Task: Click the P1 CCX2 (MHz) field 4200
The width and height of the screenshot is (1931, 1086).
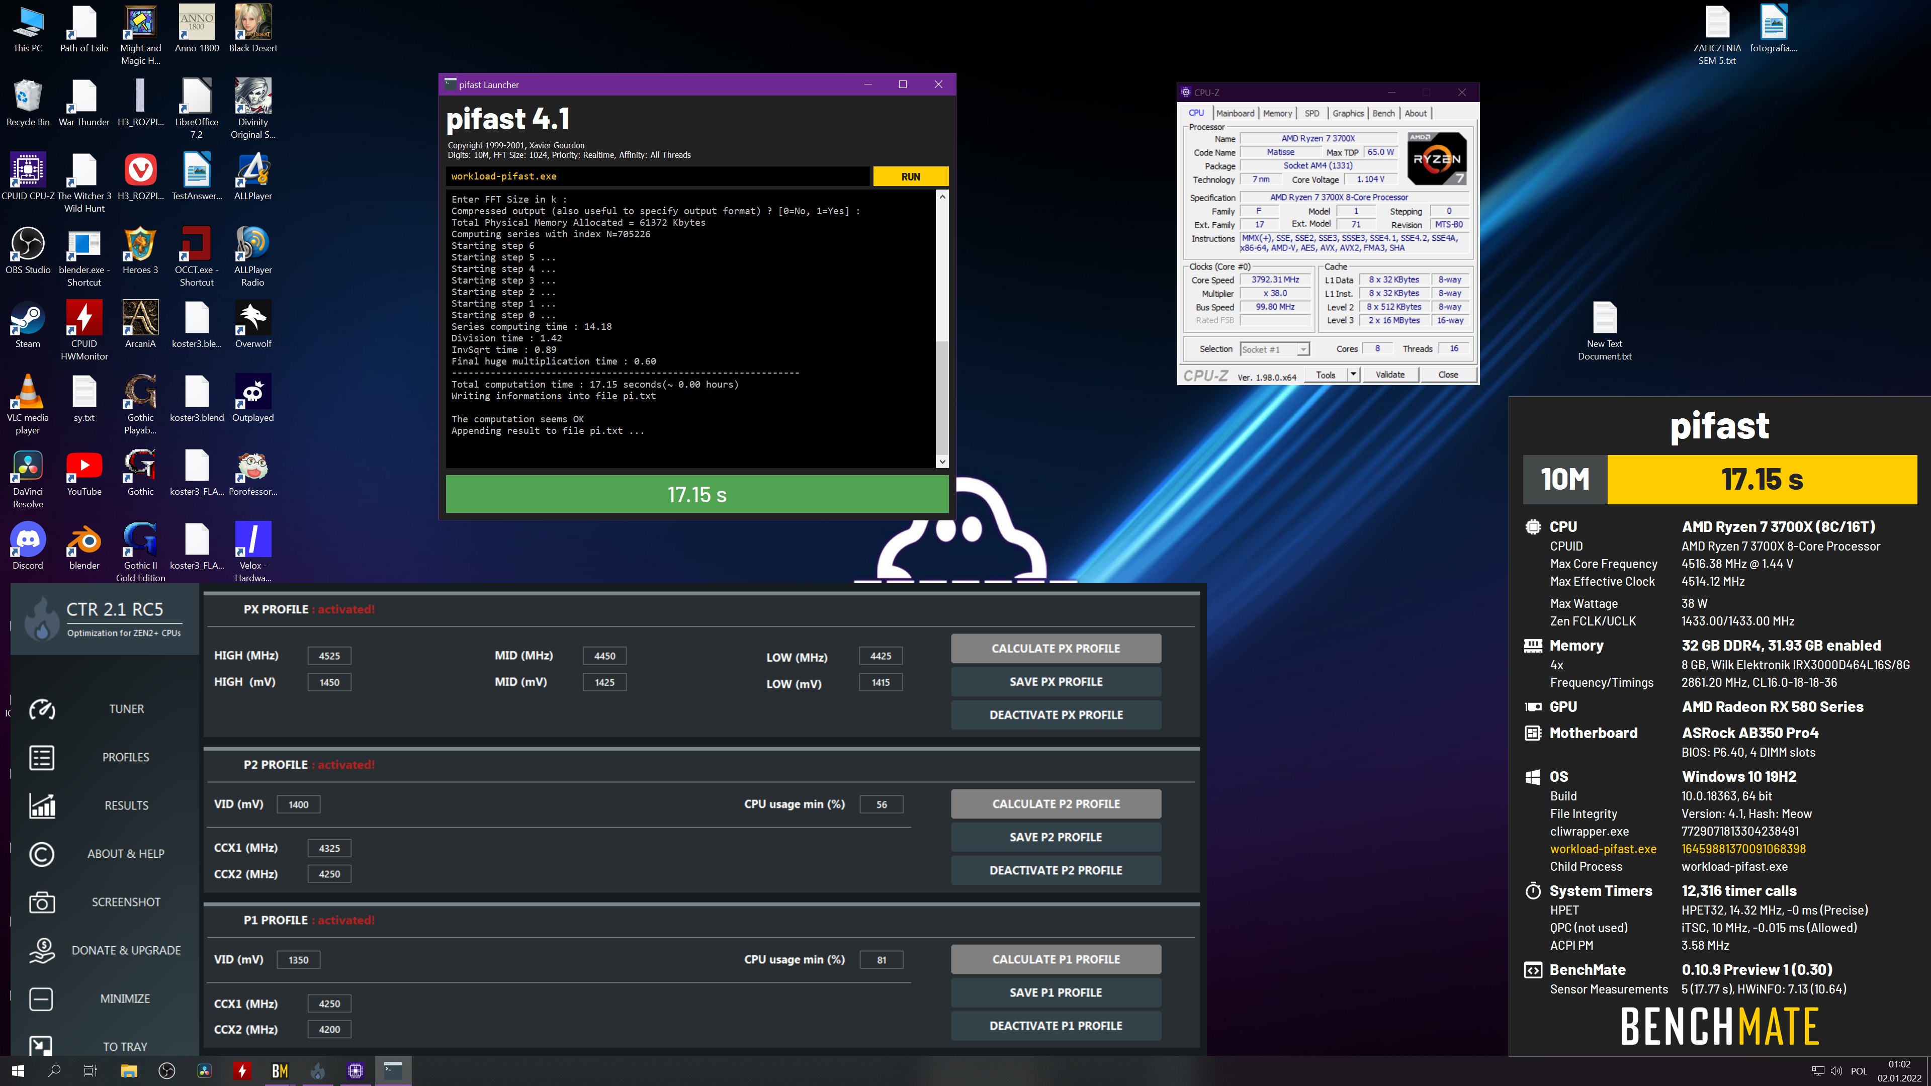Action: (x=329, y=1030)
